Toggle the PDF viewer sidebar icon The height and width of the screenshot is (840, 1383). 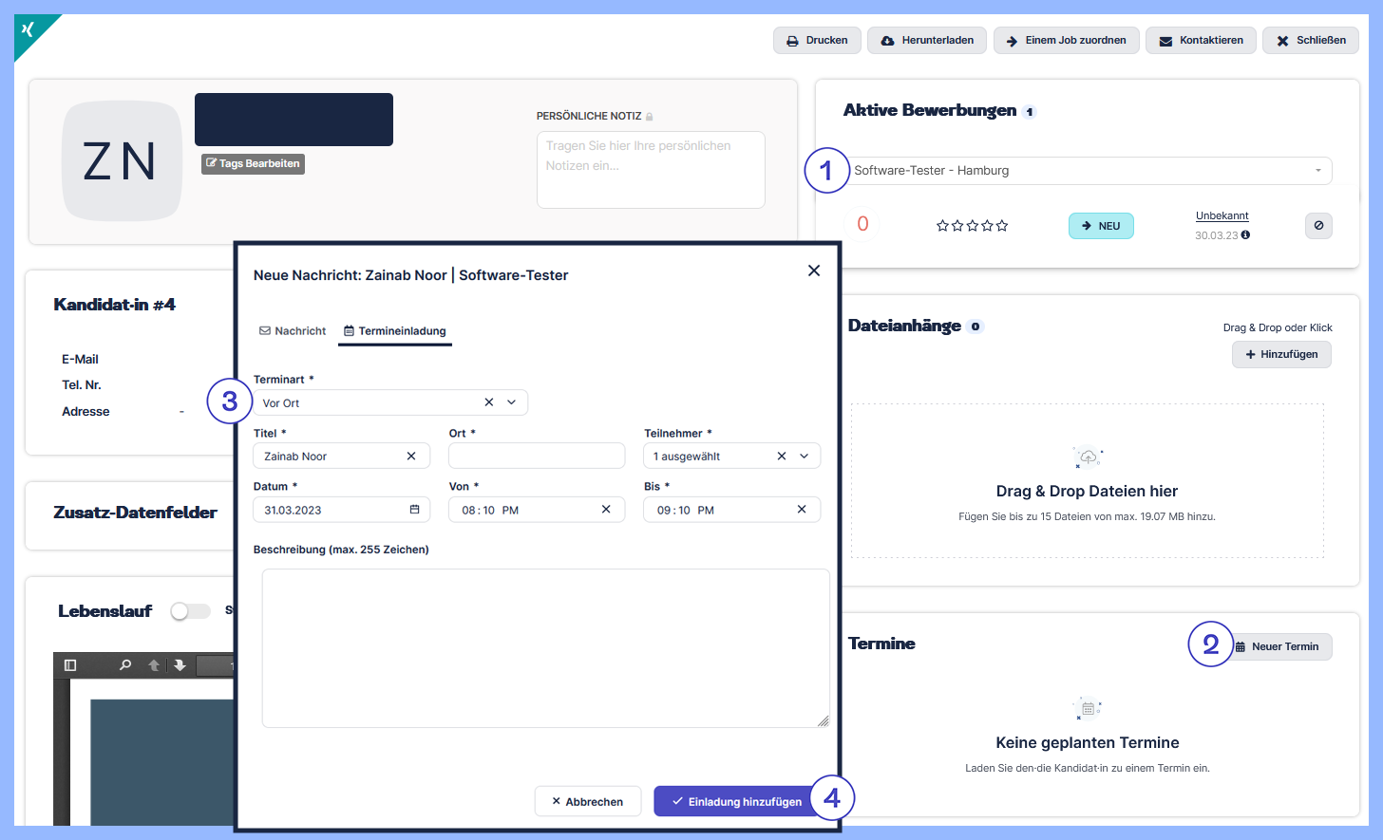click(70, 665)
